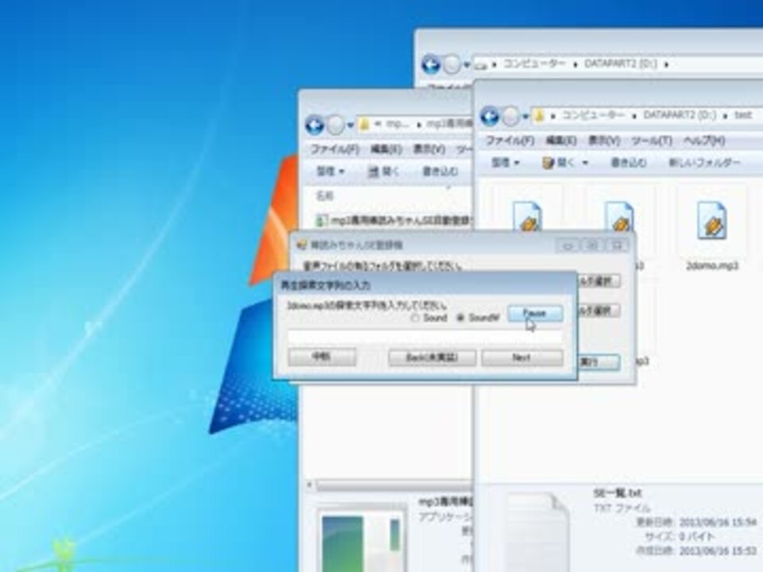
Task: Go forward in the test folder window
Action: (x=510, y=117)
